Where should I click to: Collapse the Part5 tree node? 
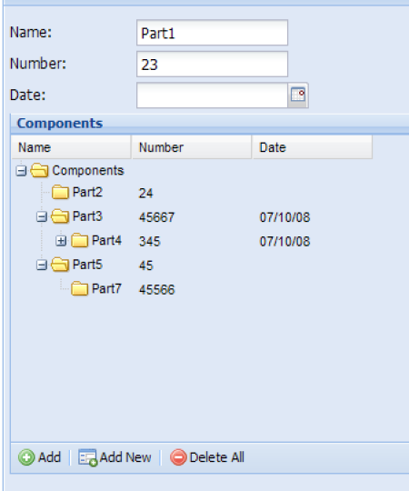(41, 265)
